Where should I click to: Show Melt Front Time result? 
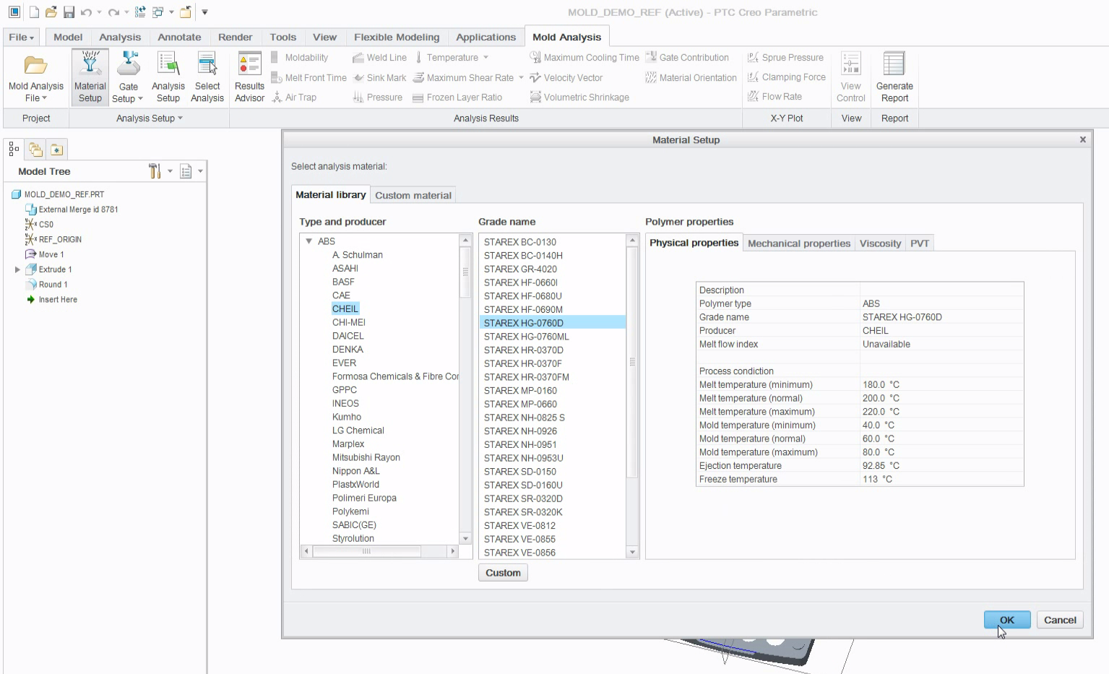[x=308, y=77]
